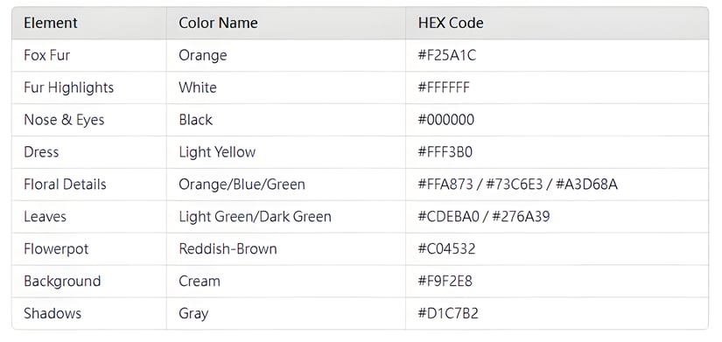This screenshot has height=342, width=722.
Task: Click the Nose & Eyes cell
Action: click(x=64, y=120)
